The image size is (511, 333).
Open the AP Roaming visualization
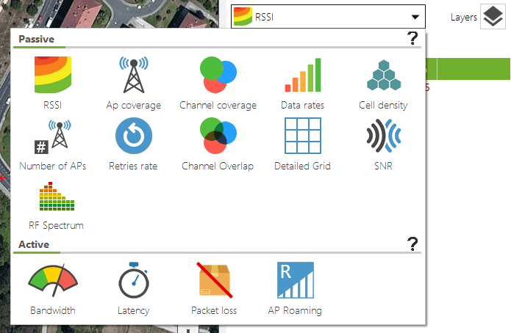pos(295,289)
